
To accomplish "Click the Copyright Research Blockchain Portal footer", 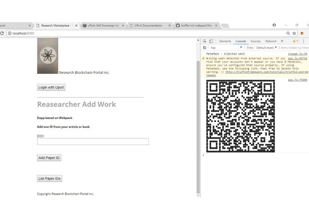I will pyautogui.click(x=65, y=194).
